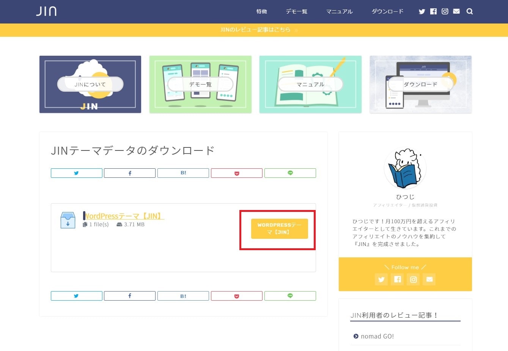The height and width of the screenshot is (351, 508).
Task: Open the header mail contact icon
Action: (456, 11)
